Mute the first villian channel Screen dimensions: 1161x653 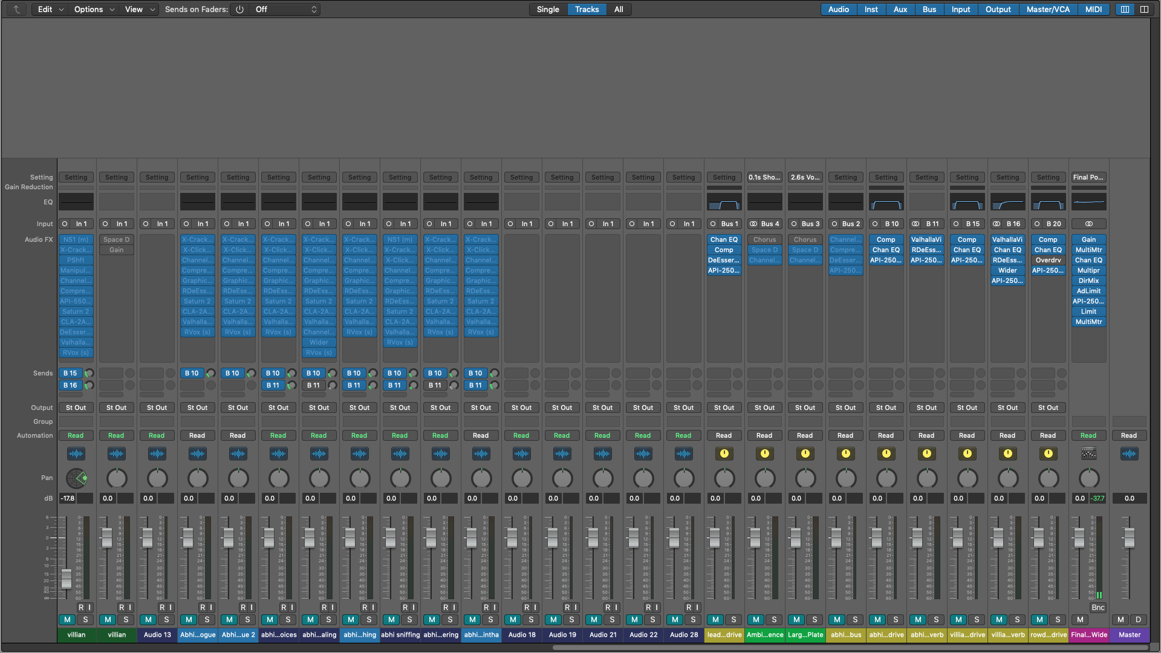tap(67, 620)
